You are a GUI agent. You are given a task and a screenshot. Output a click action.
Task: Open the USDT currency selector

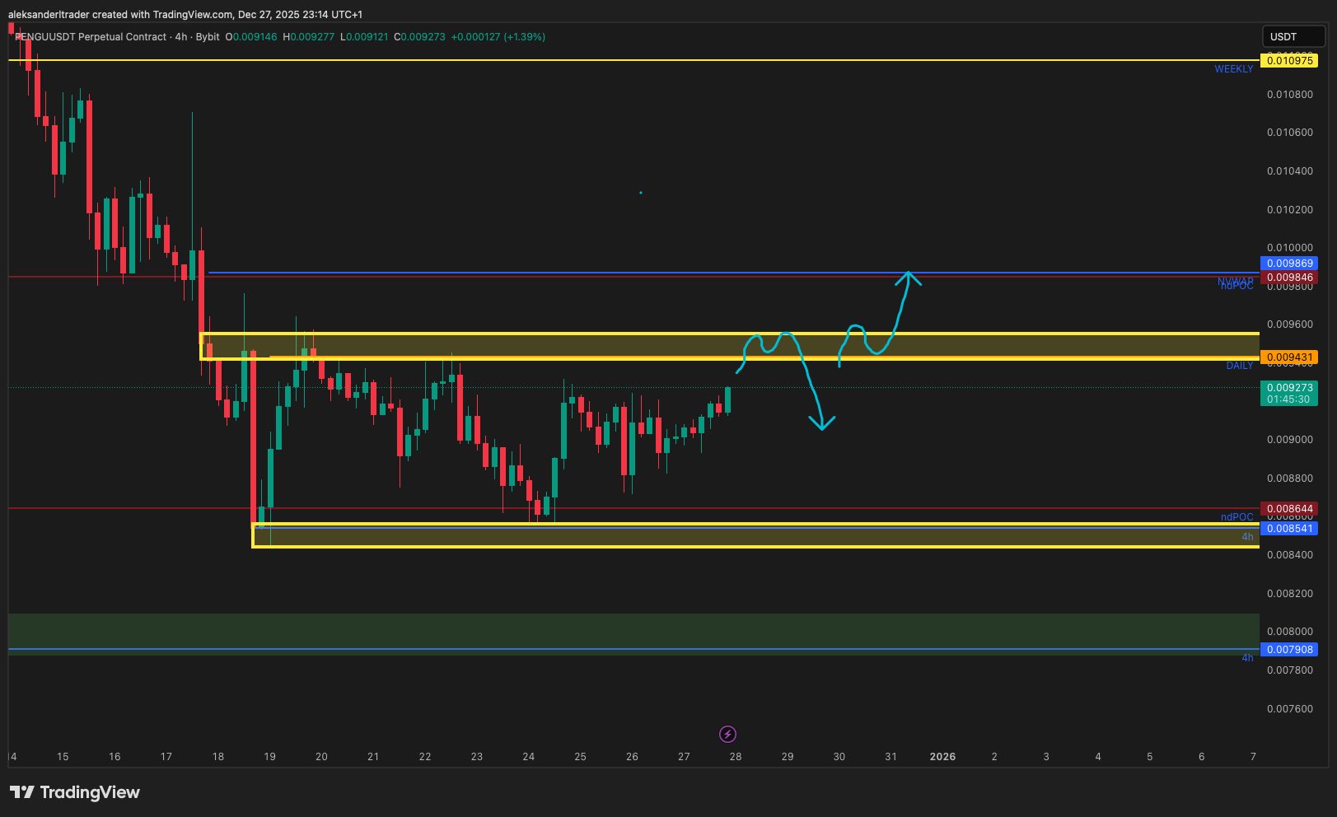point(1293,36)
